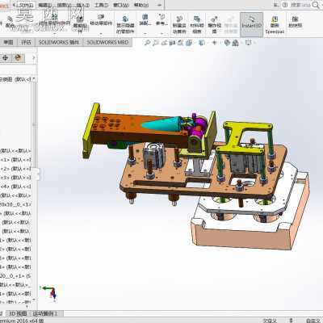This screenshot has width=323, height=323.
Task: Pin the menu bar pushpin
Action: point(159,5)
